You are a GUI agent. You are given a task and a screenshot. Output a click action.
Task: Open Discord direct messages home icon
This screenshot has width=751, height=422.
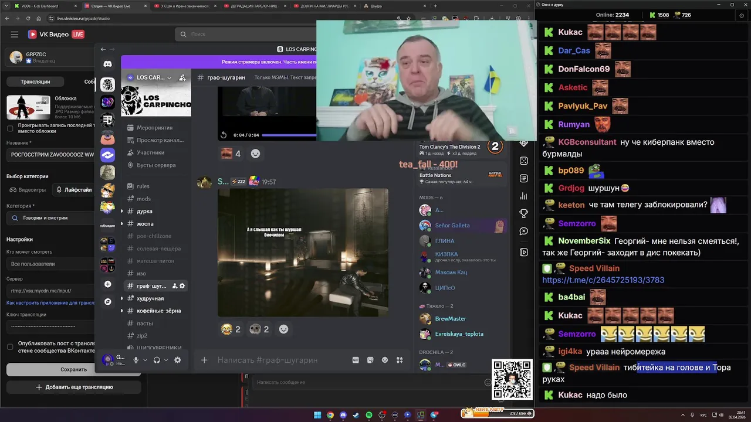[x=107, y=64]
